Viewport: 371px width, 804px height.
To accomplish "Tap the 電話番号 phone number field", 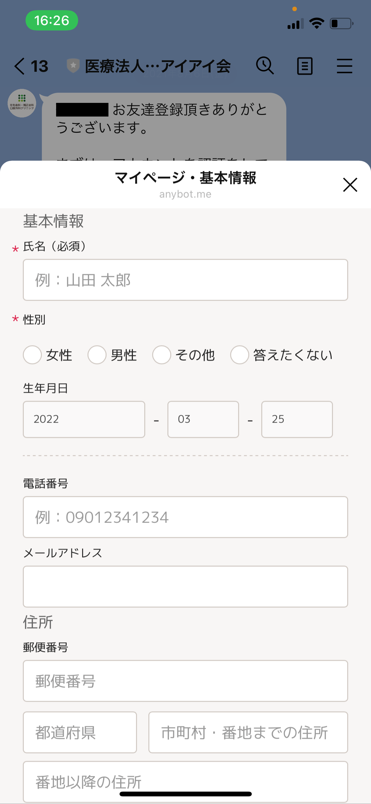I will click(x=185, y=517).
